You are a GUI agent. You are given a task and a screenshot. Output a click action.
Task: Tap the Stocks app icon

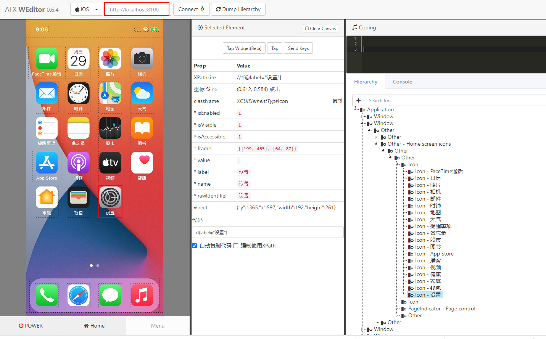(110, 128)
